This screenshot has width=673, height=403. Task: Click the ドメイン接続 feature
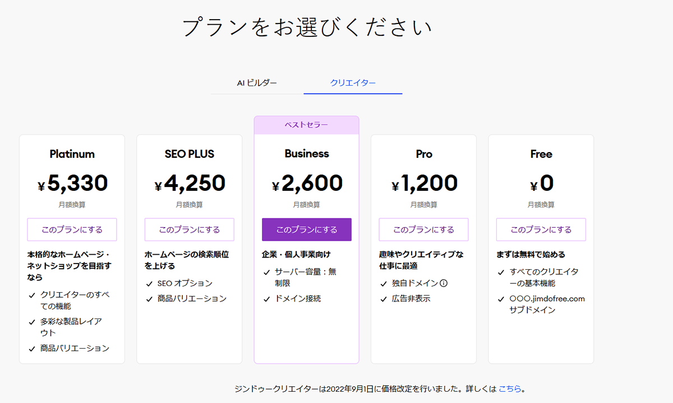tap(298, 299)
